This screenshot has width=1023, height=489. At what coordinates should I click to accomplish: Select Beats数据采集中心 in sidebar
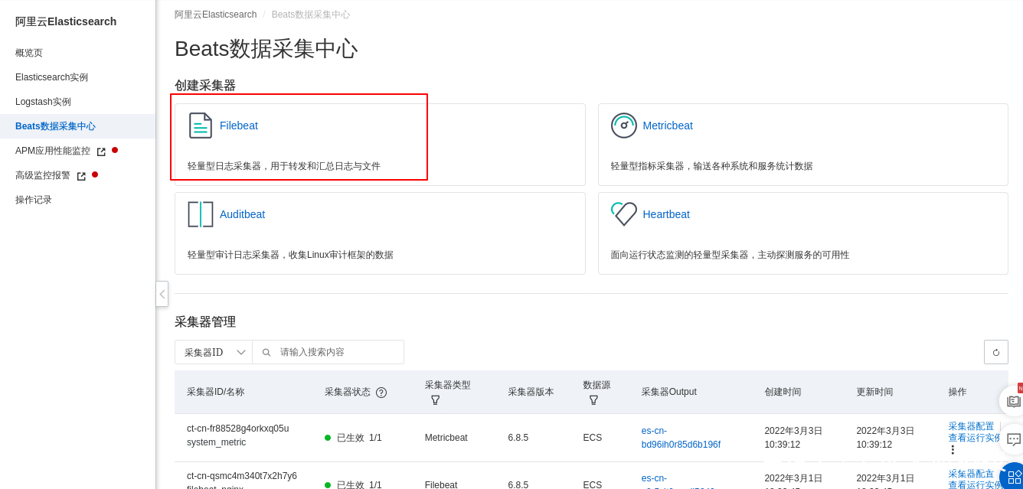coord(55,126)
